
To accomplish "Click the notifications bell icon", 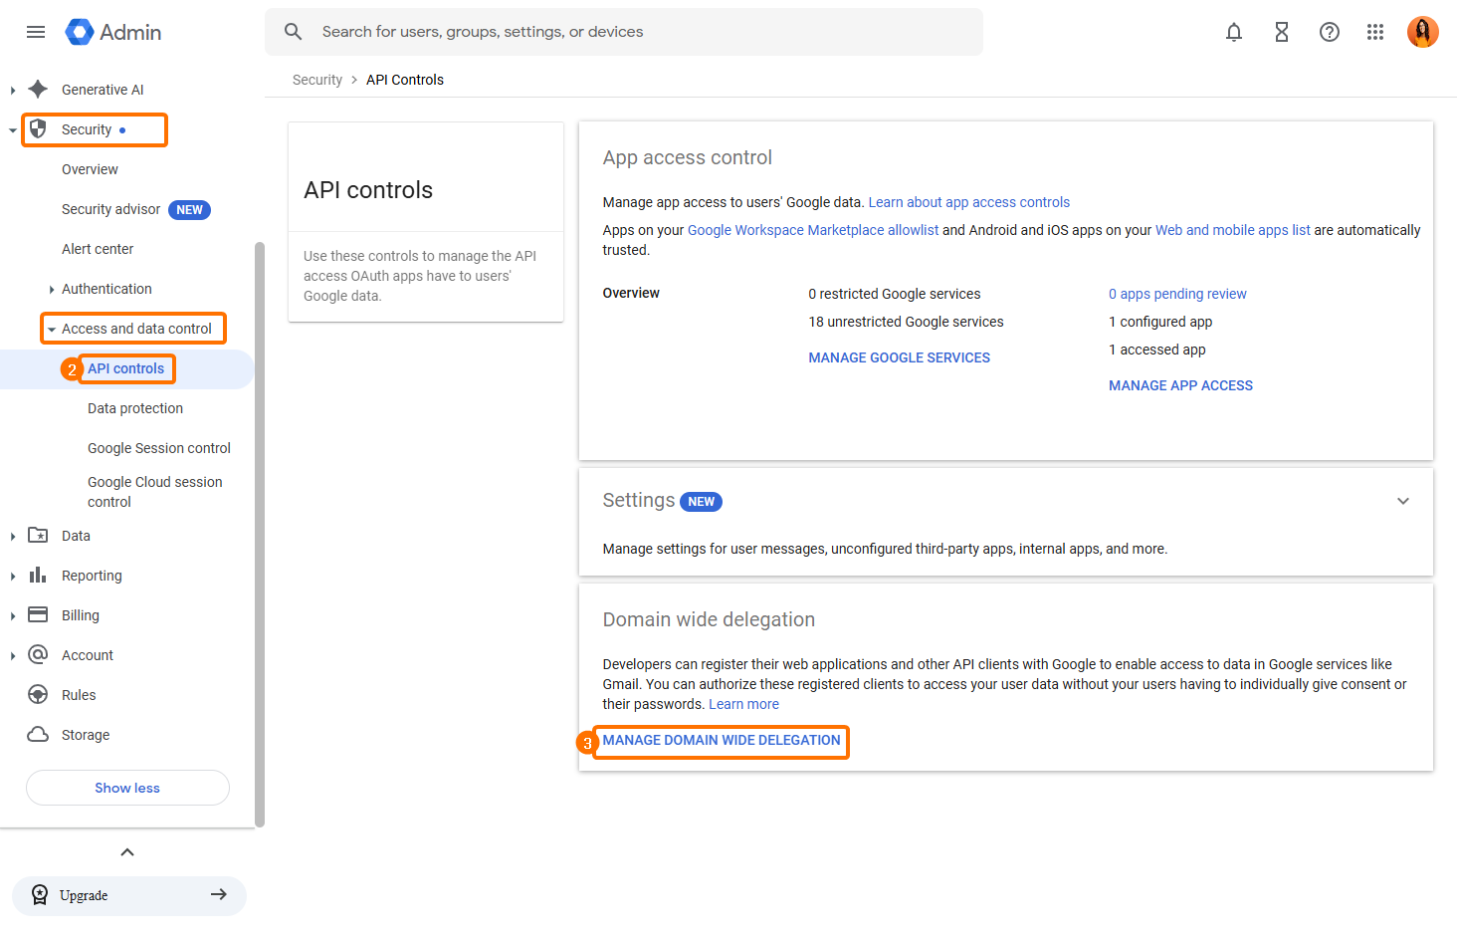I will click(x=1234, y=32).
